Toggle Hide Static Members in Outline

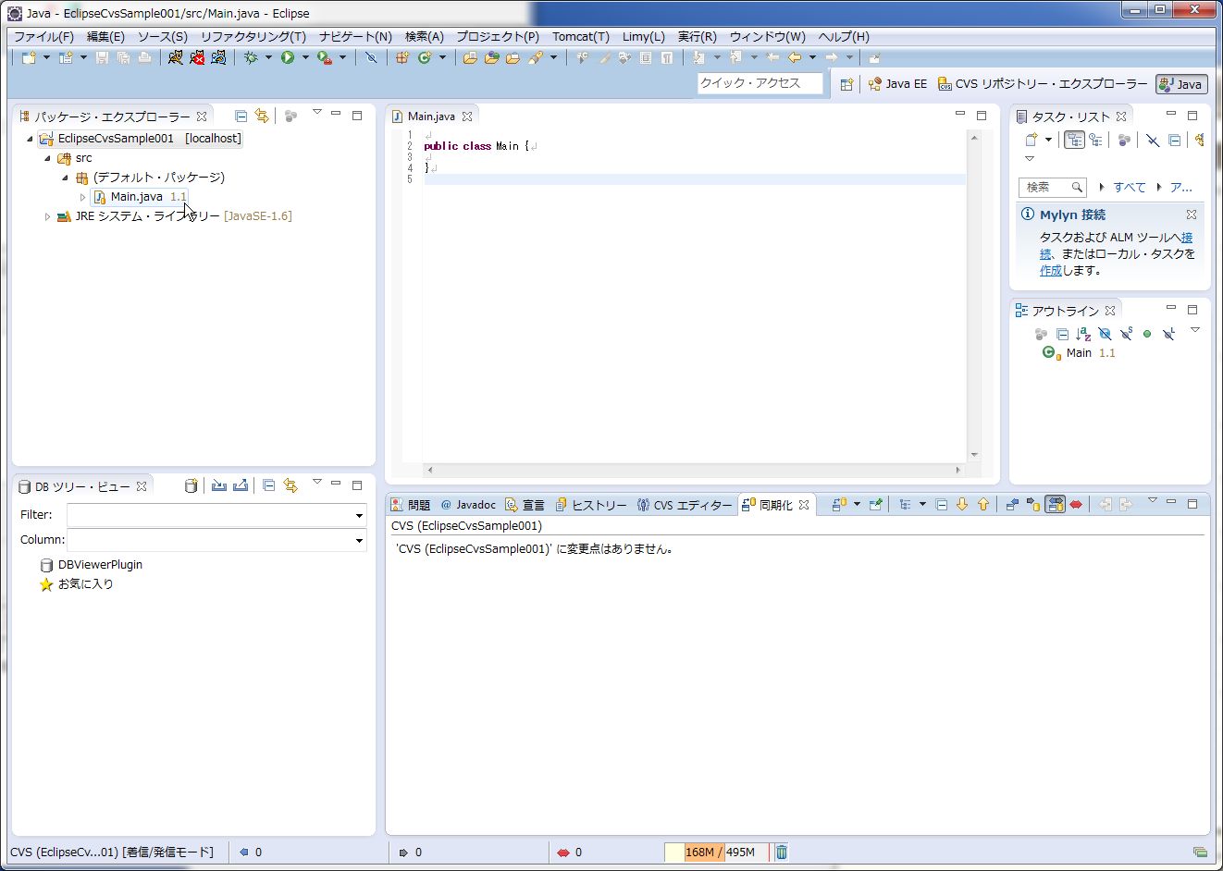pos(1126,334)
